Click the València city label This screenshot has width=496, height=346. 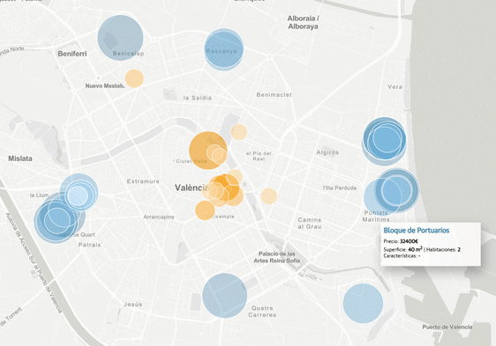tap(192, 188)
